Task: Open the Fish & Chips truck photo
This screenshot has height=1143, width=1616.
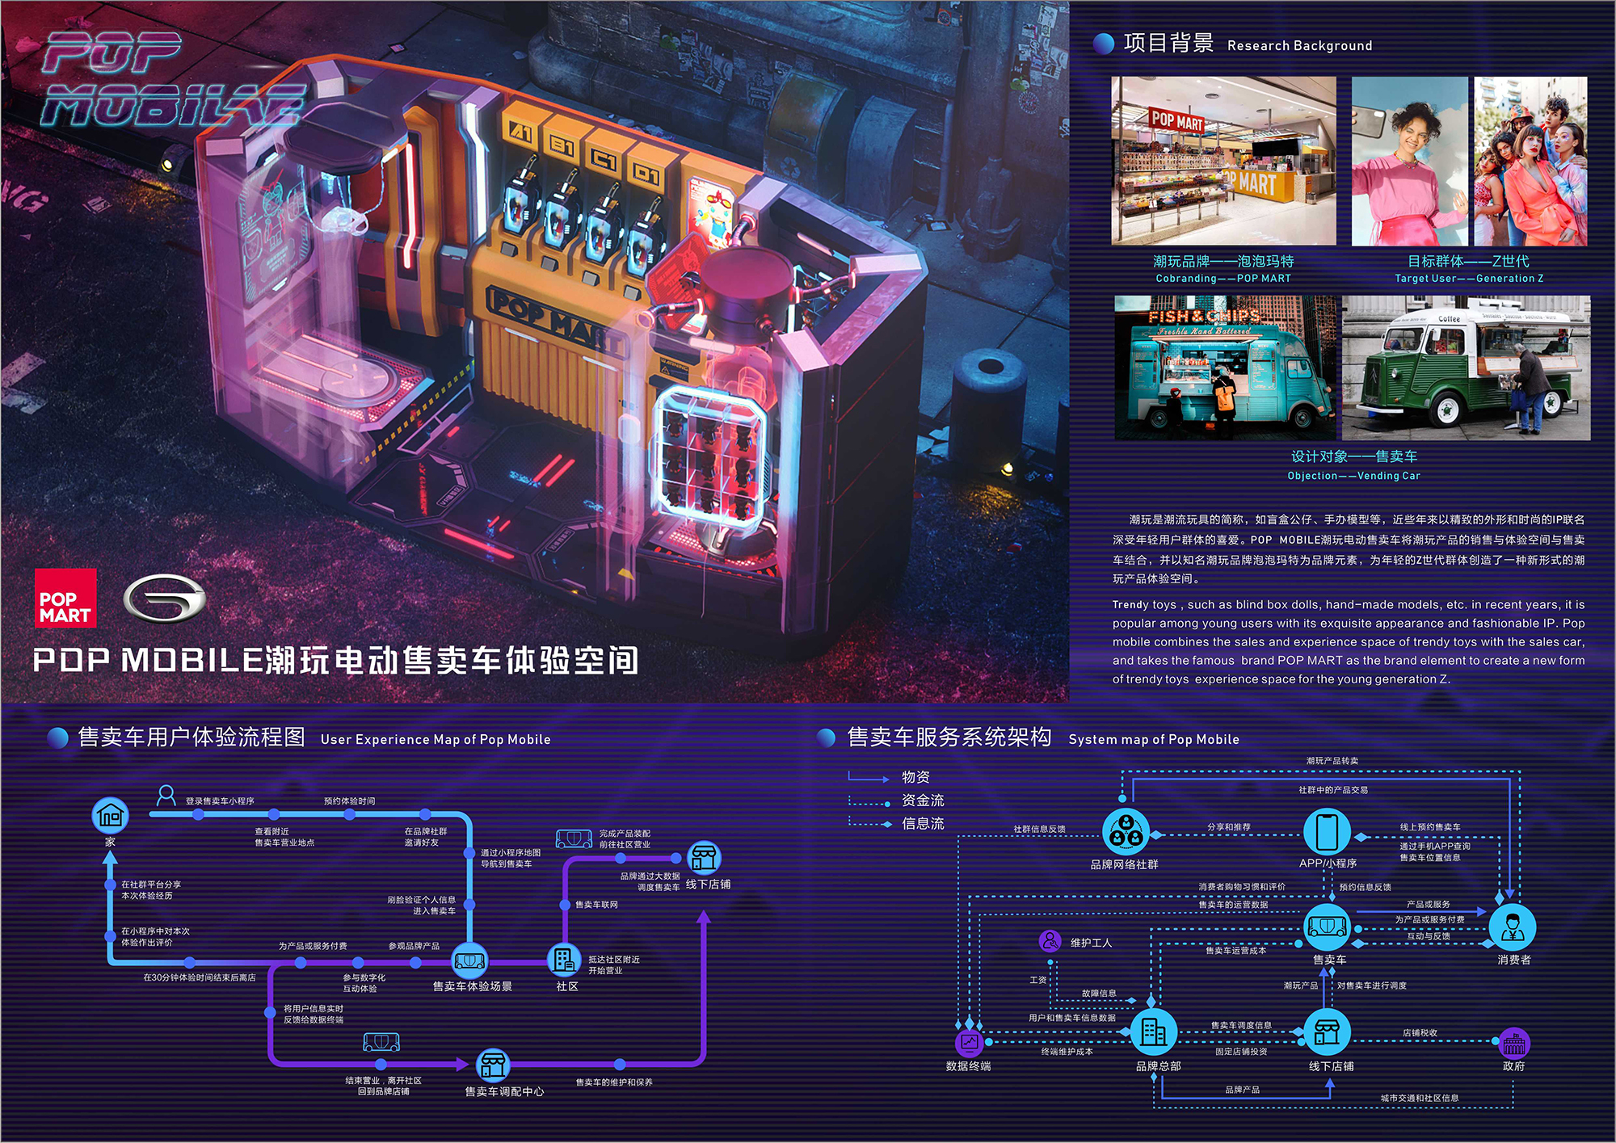Action: [1225, 368]
